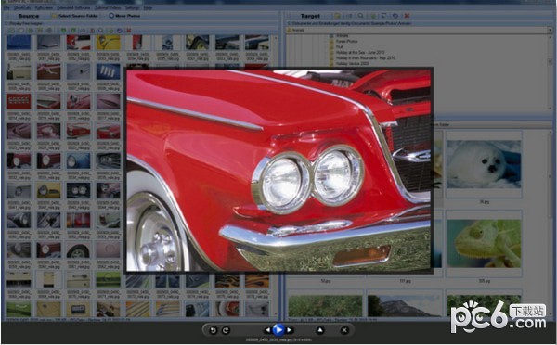Select Holiday in the Mountains - May 2010 folder
This screenshot has height=345, width=557.
coord(365,57)
